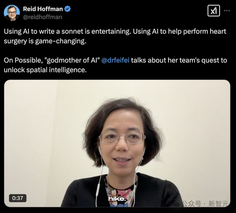The image size is (236, 213).
Task: Click the quoted phrase "godmother of AI"
Action: pos(73,60)
